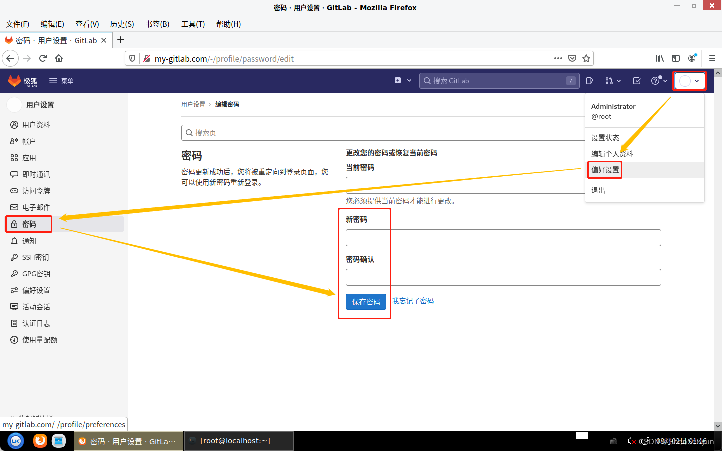This screenshot has width=722, height=451.
Task: Open the file manager taskbar icon
Action: (x=59, y=441)
